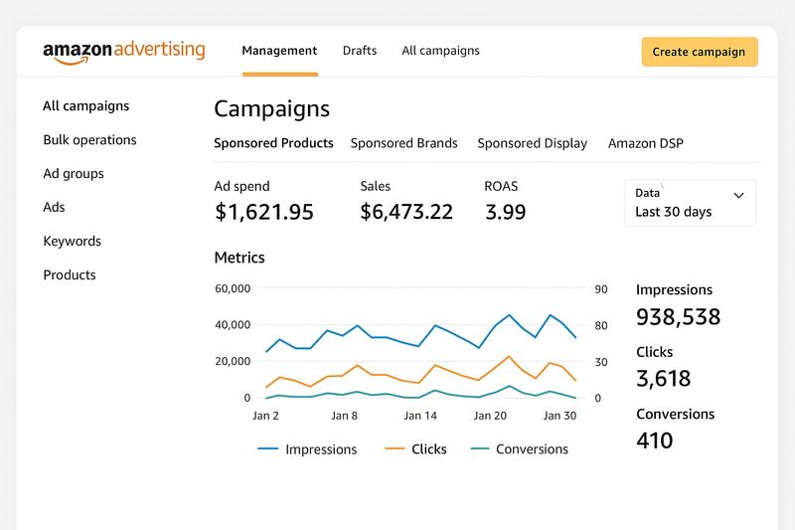Image resolution: width=795 pixels, height=530 pixels.
Task: Open the Last 30 days date selector
Action: coord(690,203)
